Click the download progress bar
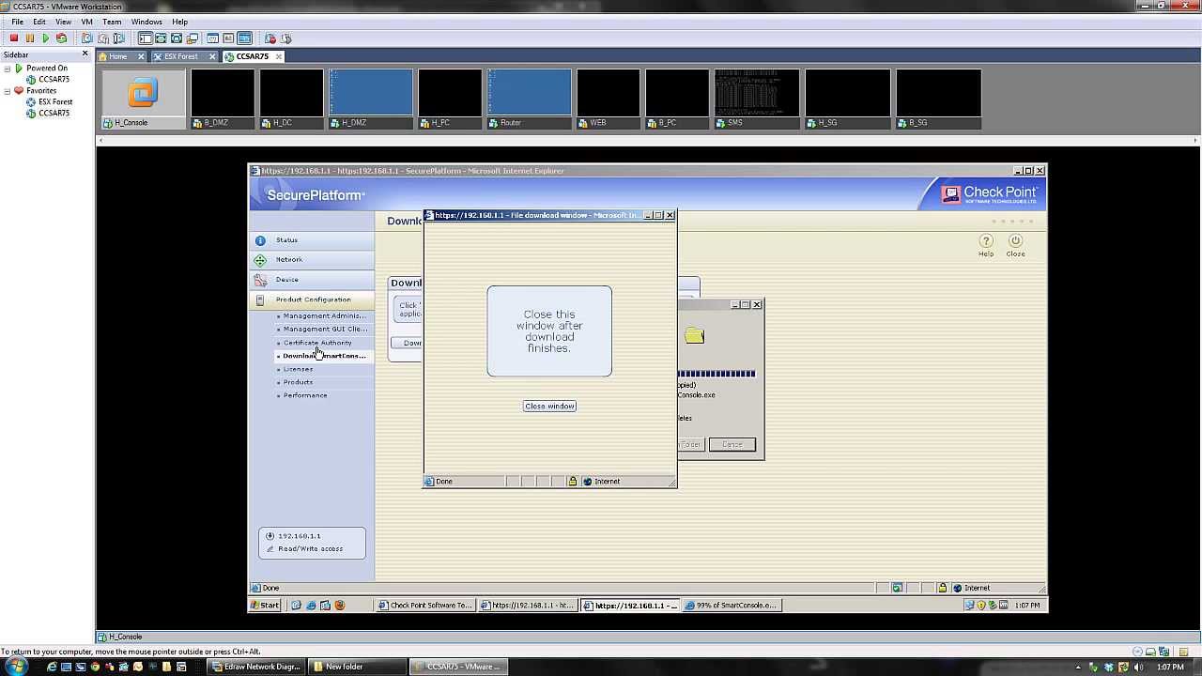 pos(717,374)
